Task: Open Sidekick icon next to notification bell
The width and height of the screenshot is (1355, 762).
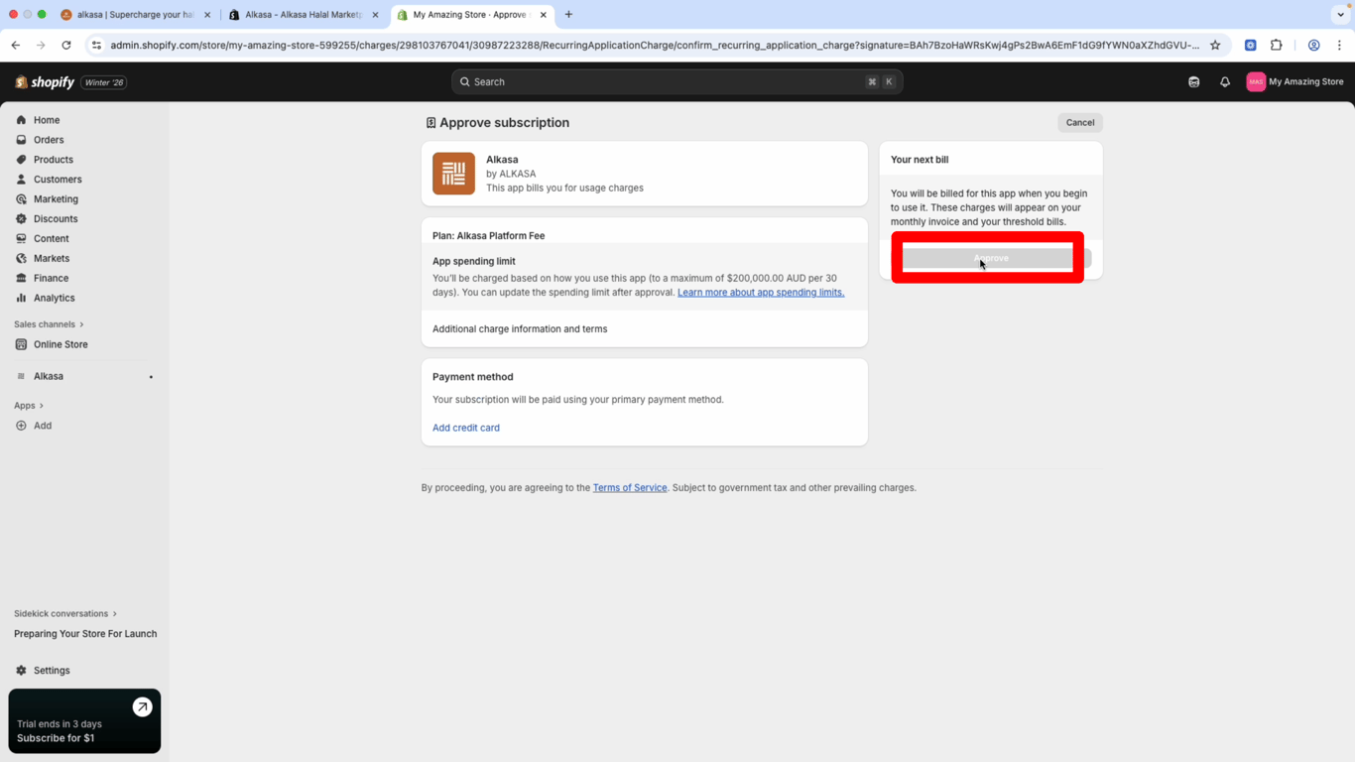Action: pos(1194,82)
